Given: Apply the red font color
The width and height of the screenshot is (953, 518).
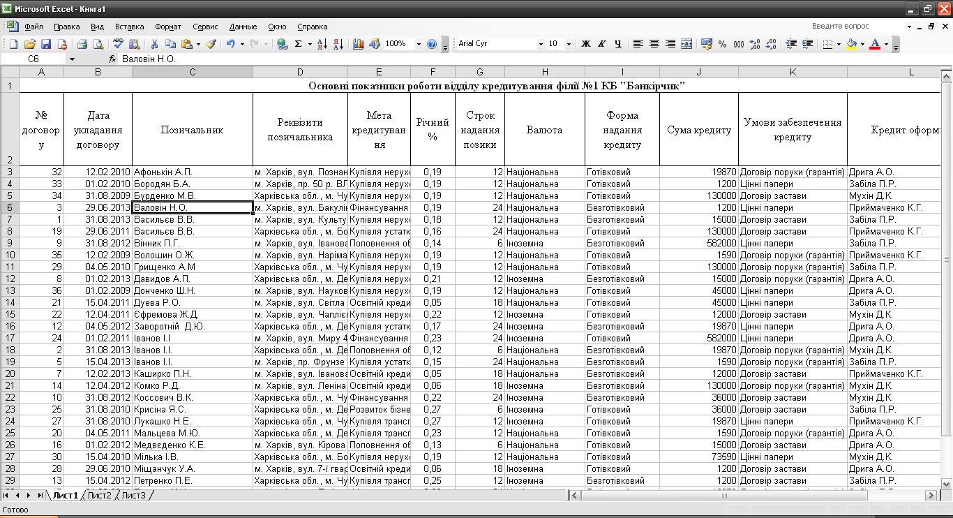Looking at the screenshot, I should click(x=875, y=44).
